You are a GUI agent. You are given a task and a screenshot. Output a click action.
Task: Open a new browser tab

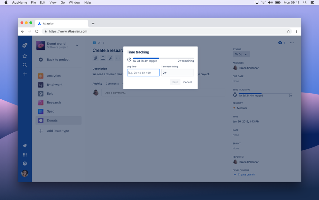pyautogui.click(x=93, y=24)
